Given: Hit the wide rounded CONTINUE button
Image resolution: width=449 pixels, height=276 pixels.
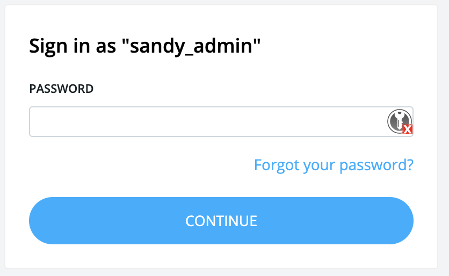Looking at the screenshot, I should pos(221,221).
